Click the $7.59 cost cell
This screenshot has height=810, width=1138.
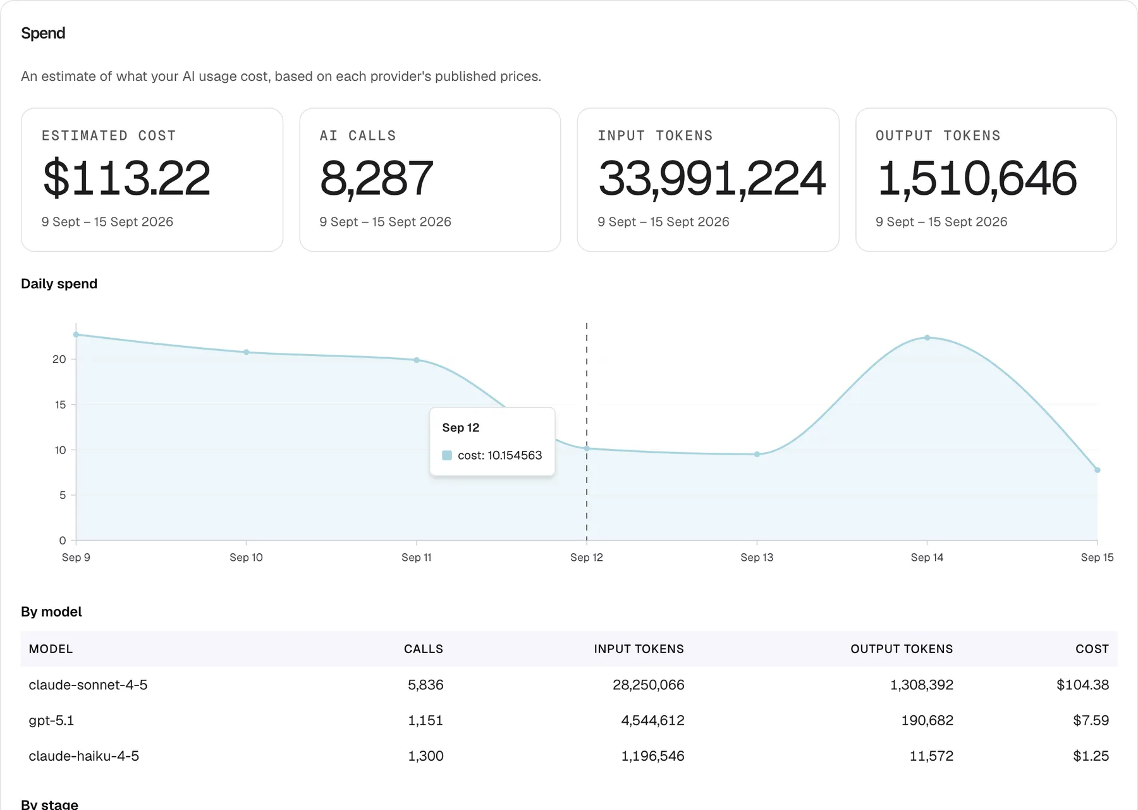pos(1091,720)
